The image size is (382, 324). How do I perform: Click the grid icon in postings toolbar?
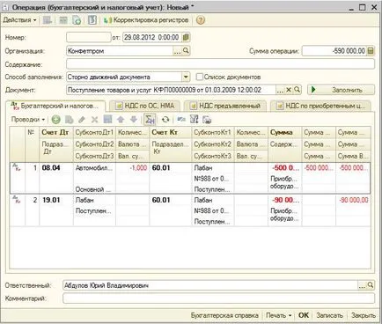click(107, 119)
